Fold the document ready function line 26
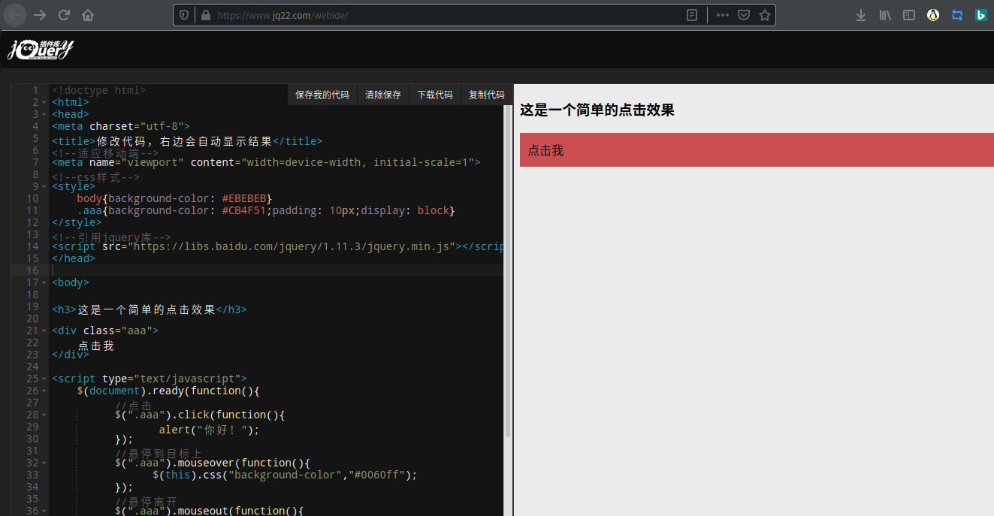 44,391
